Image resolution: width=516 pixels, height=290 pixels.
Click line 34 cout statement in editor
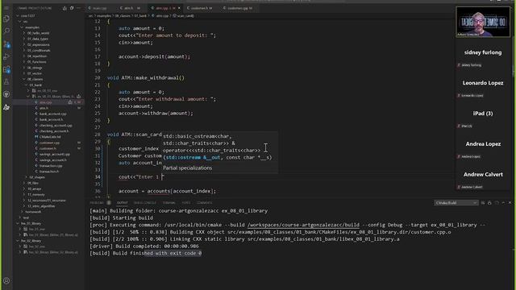pyautogui.click(x=142, y=177)
